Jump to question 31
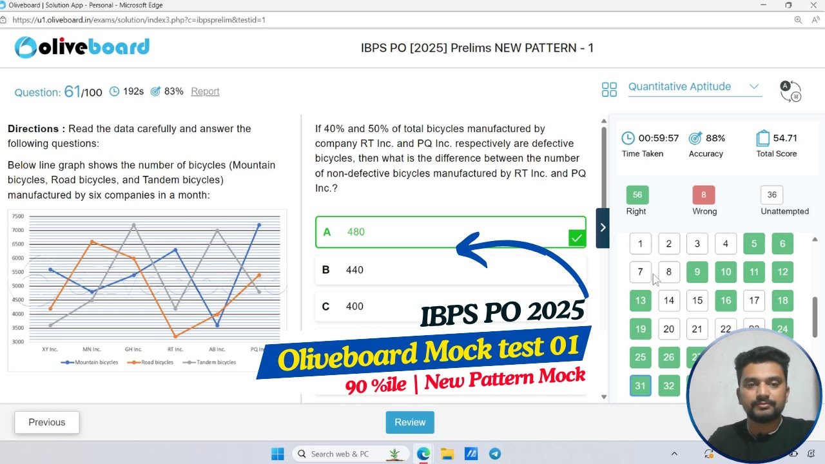Viewport: 825px width, 464px height. [x=640, y=385]
